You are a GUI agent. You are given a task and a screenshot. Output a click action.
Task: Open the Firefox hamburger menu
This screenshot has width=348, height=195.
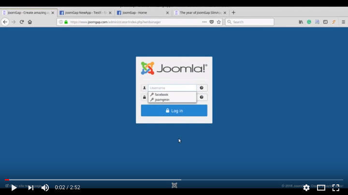[343, 22]
